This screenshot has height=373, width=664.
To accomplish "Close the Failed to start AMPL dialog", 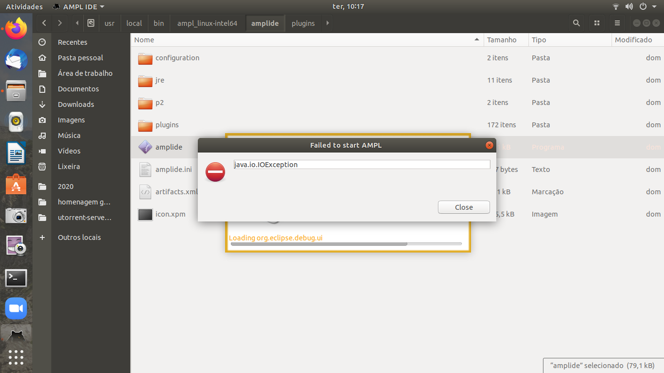I will tap(464, 207).
